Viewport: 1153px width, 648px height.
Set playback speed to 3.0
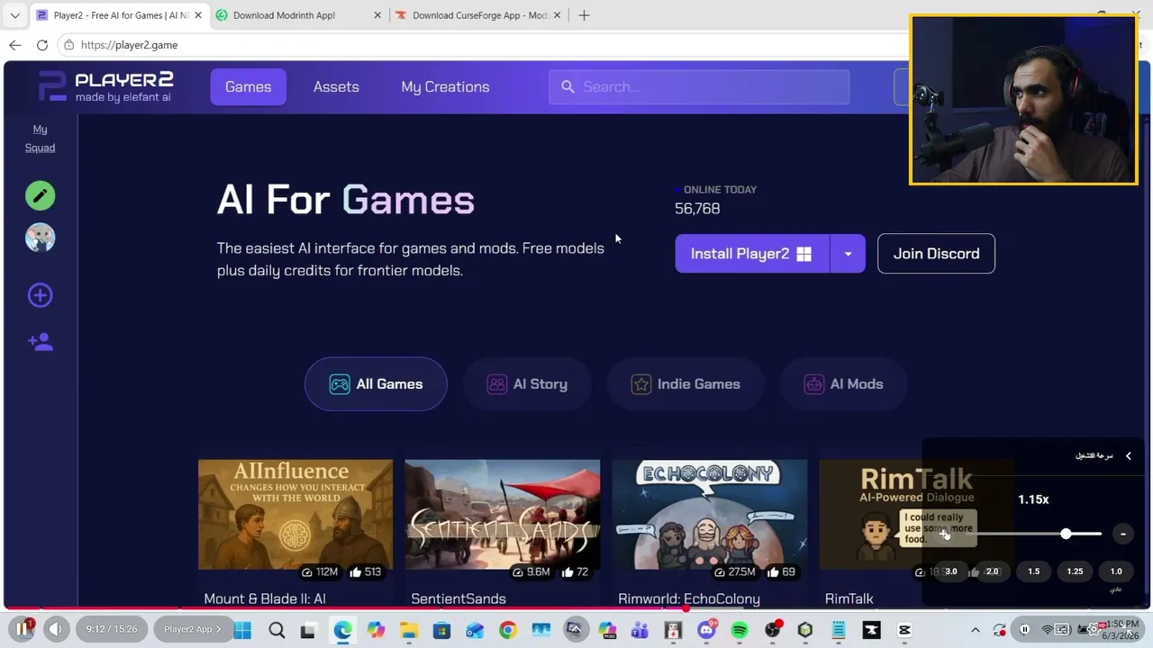[x=950, y=571]
